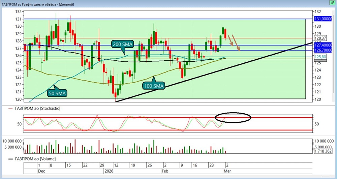Click the date tick 16 on time axis
This screenshot has height=179, width=337.
[x=195, y=166]
